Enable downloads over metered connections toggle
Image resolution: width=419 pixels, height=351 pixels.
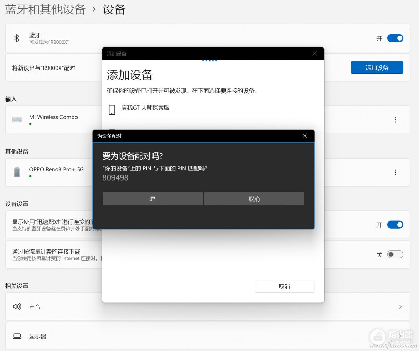click(x=395, y=254)
